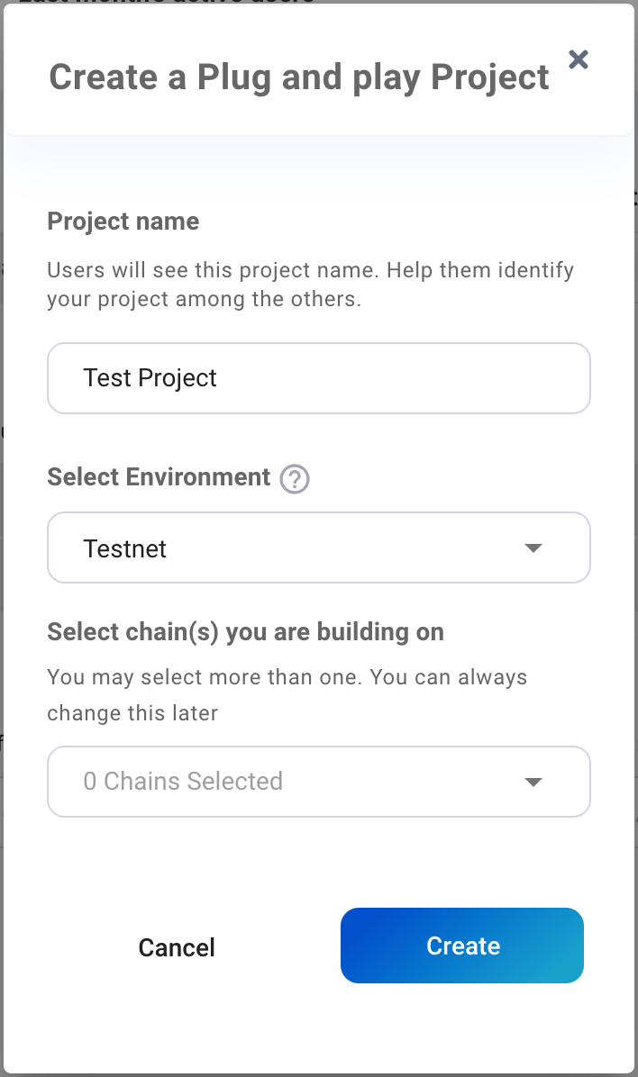Click the Cancel button
Viewport: 638px width, 1077px height.
(x=177, y=947)
